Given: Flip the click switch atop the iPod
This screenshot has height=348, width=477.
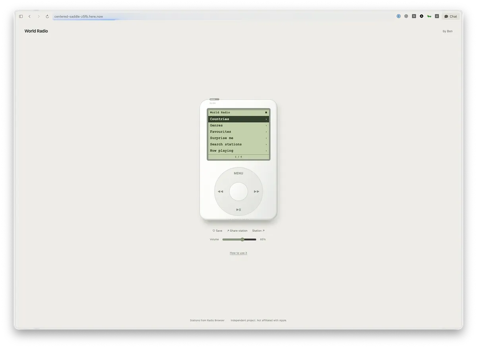Looking at the screenshot, I should pyautogui.click(x=214, y=99).
